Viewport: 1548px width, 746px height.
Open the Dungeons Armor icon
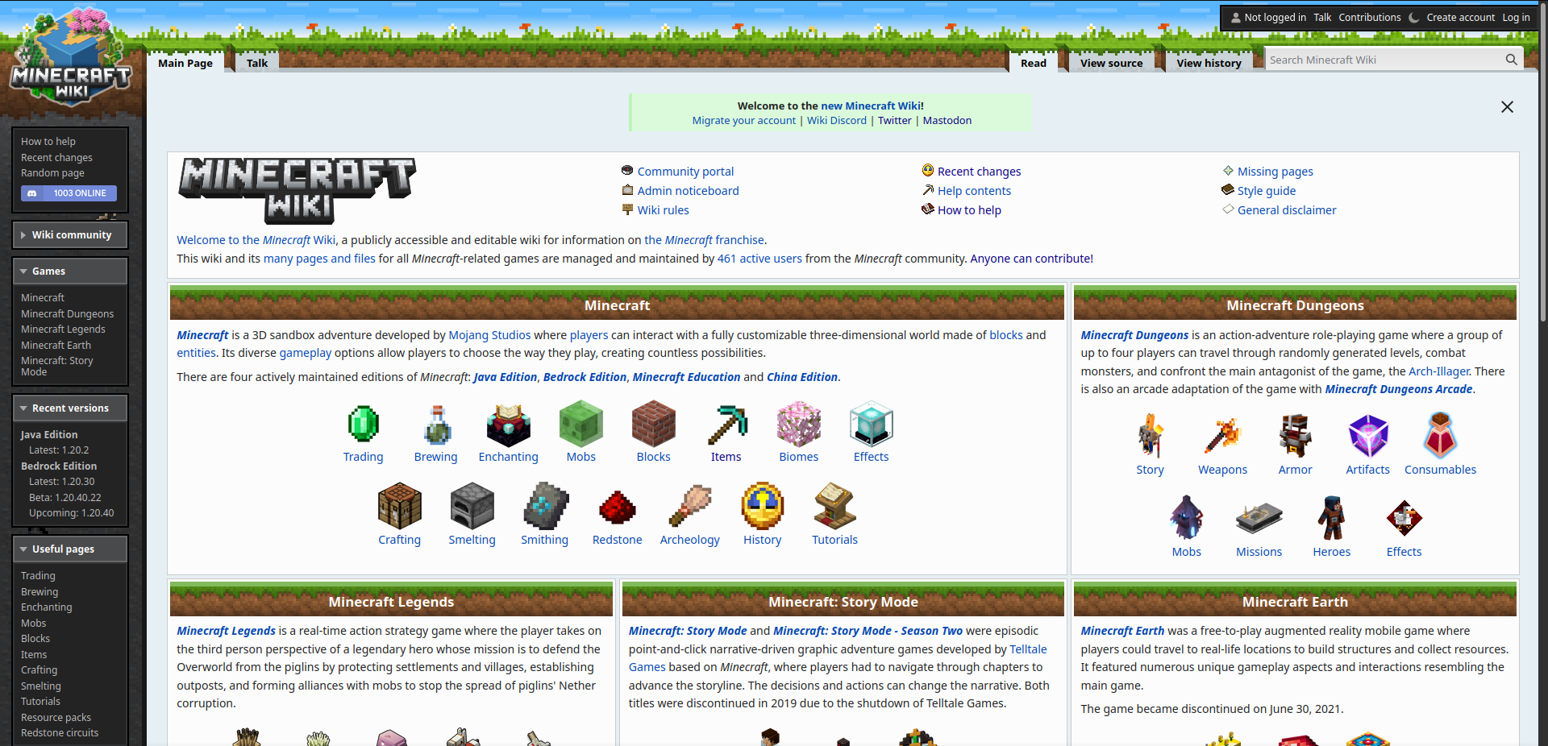[x=1296, y=436]
